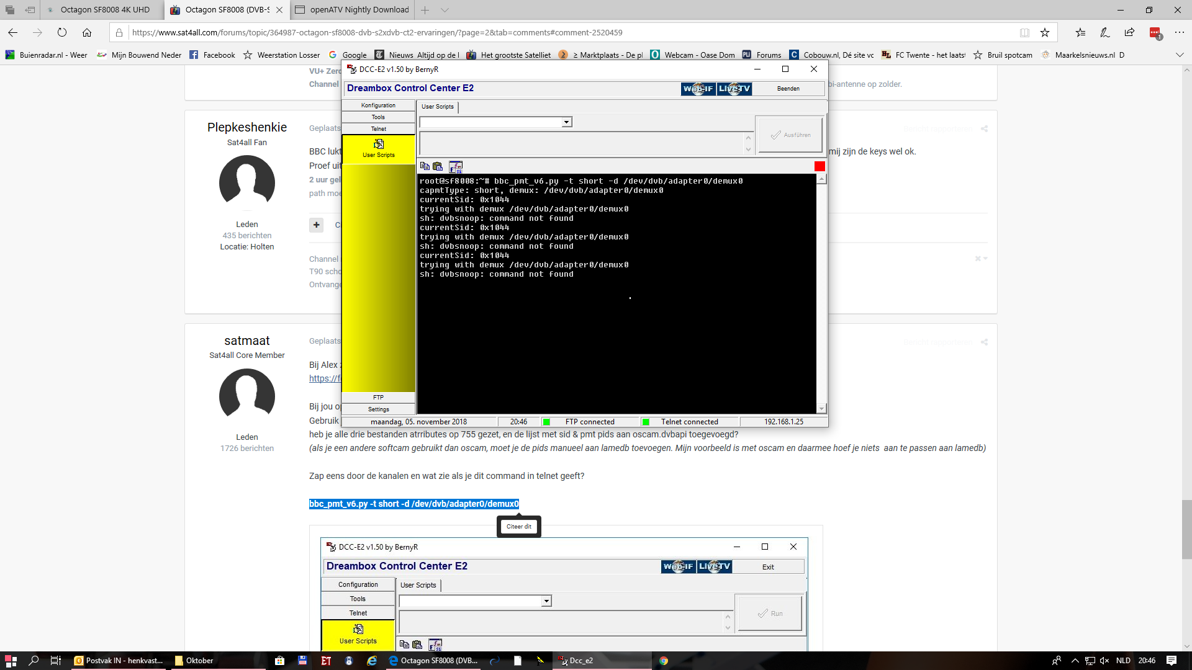This screenshot has height=670, width=1192.
Task: Open satmaat's profile name link
Action: [247, 341]
